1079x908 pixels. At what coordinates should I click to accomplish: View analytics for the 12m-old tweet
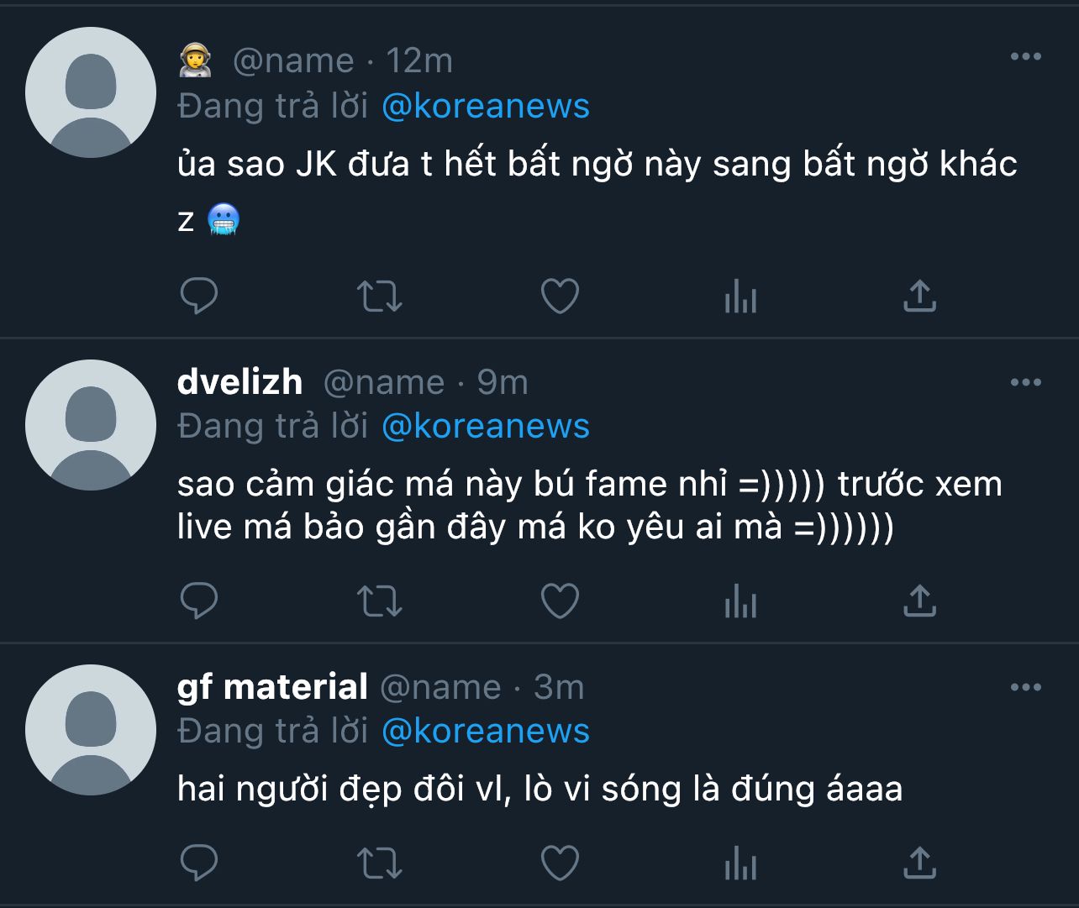pyautogui.click(x=740, y=297)
